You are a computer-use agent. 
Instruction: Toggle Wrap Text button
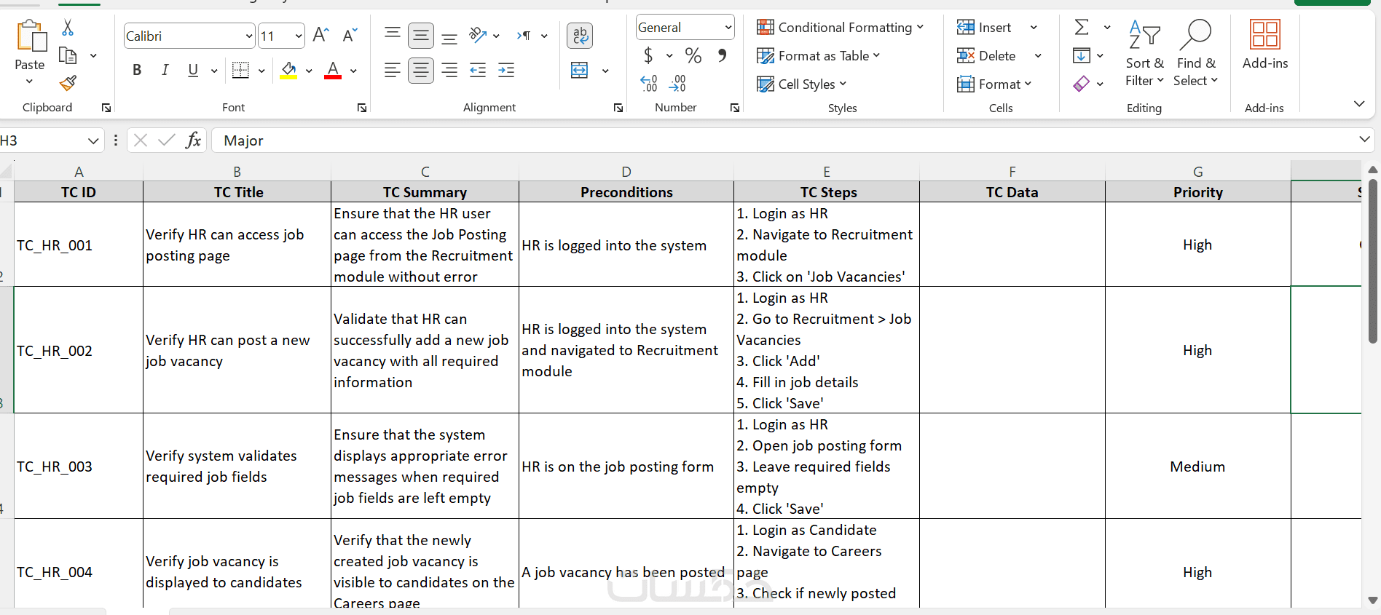click(x=580, y=35)
